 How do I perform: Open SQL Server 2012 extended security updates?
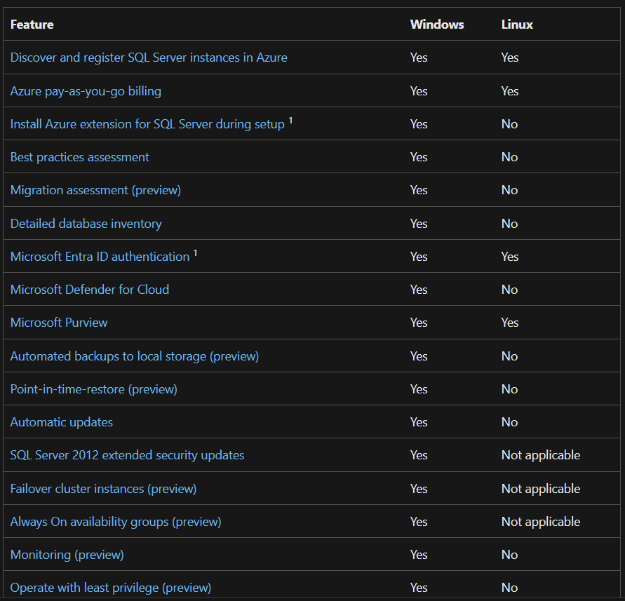point(127,455)
